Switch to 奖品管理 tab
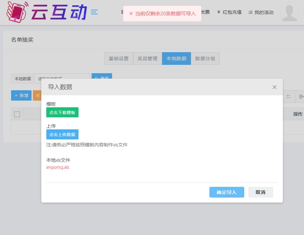Viewport: 304px width, 235px height. point(147,58)
